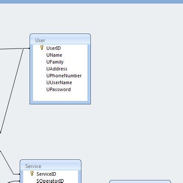Image resolution: width=183 pixels, height=183 pixels.
Task: Select the UName field
Action: click(x=54, y=55)
